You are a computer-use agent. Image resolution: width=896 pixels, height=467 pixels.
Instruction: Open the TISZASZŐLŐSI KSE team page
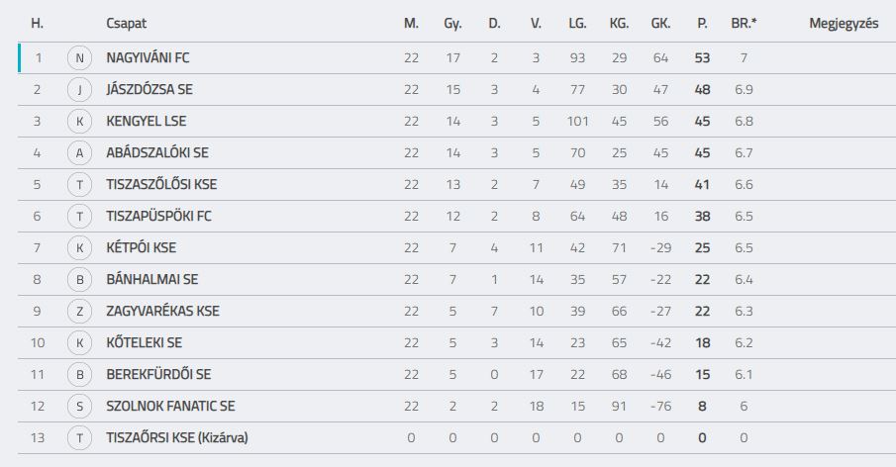point(161,184)
